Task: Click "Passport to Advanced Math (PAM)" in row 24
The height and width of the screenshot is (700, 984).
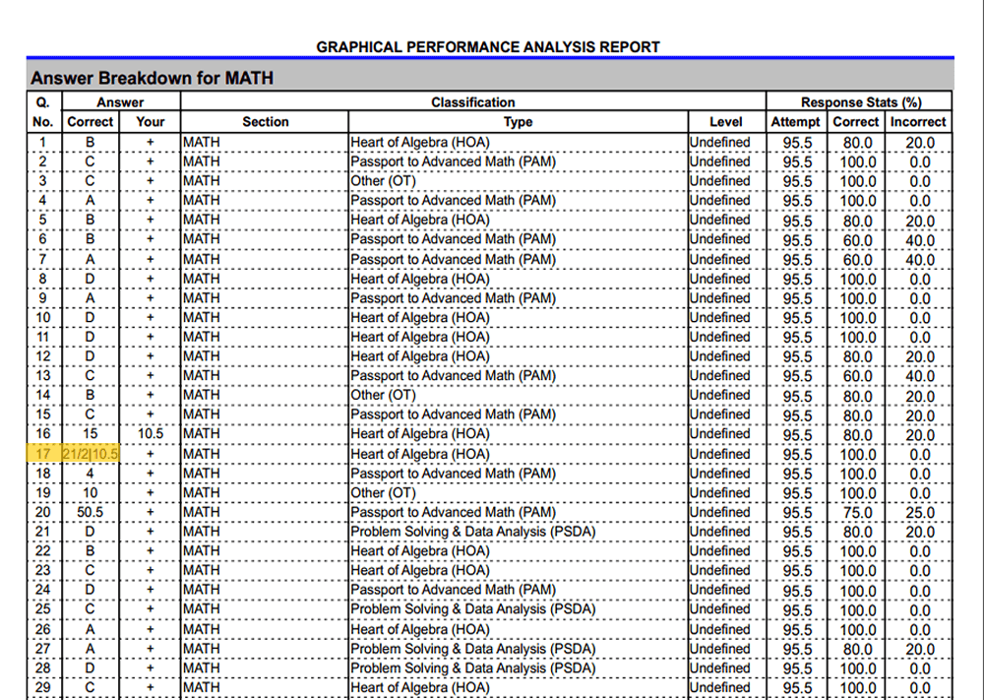Action: pyautogui.click(x=453, y=590)
